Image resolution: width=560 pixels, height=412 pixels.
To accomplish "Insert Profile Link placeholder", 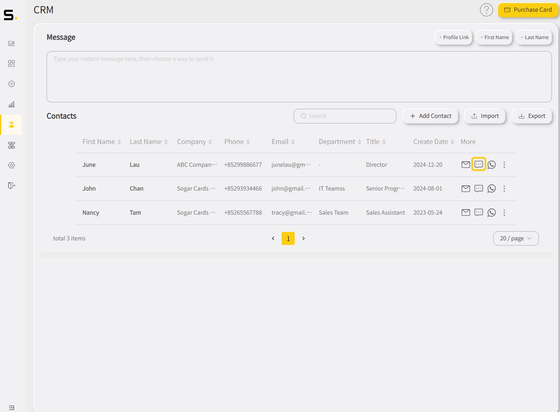I will coord(453,37).
